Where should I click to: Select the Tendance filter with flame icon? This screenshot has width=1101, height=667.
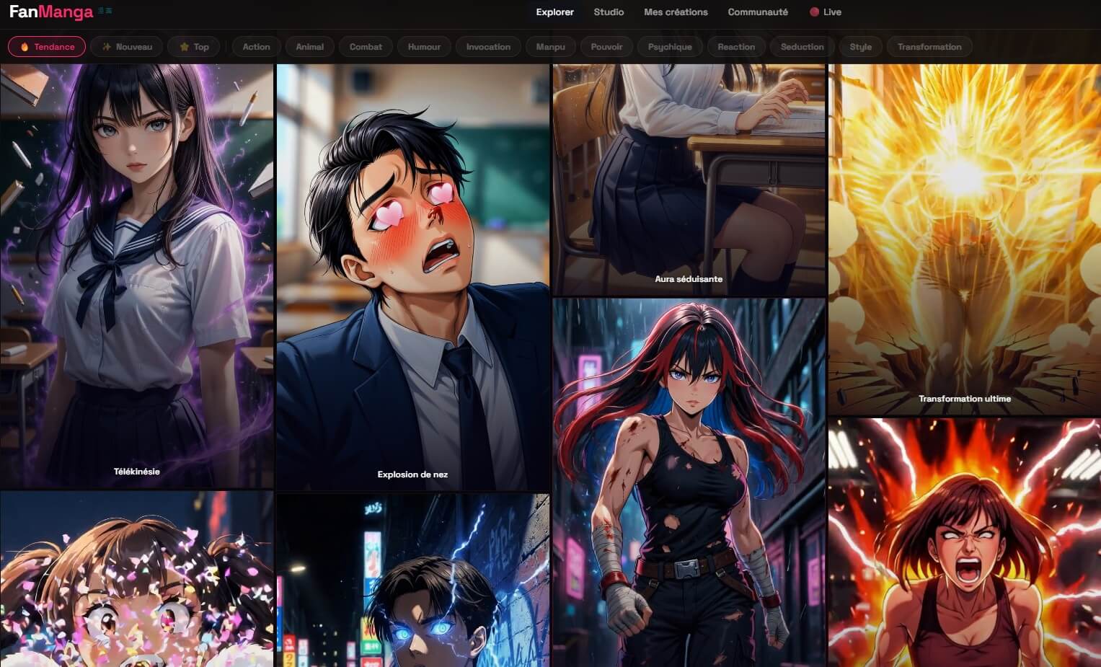tap(47, 47)
